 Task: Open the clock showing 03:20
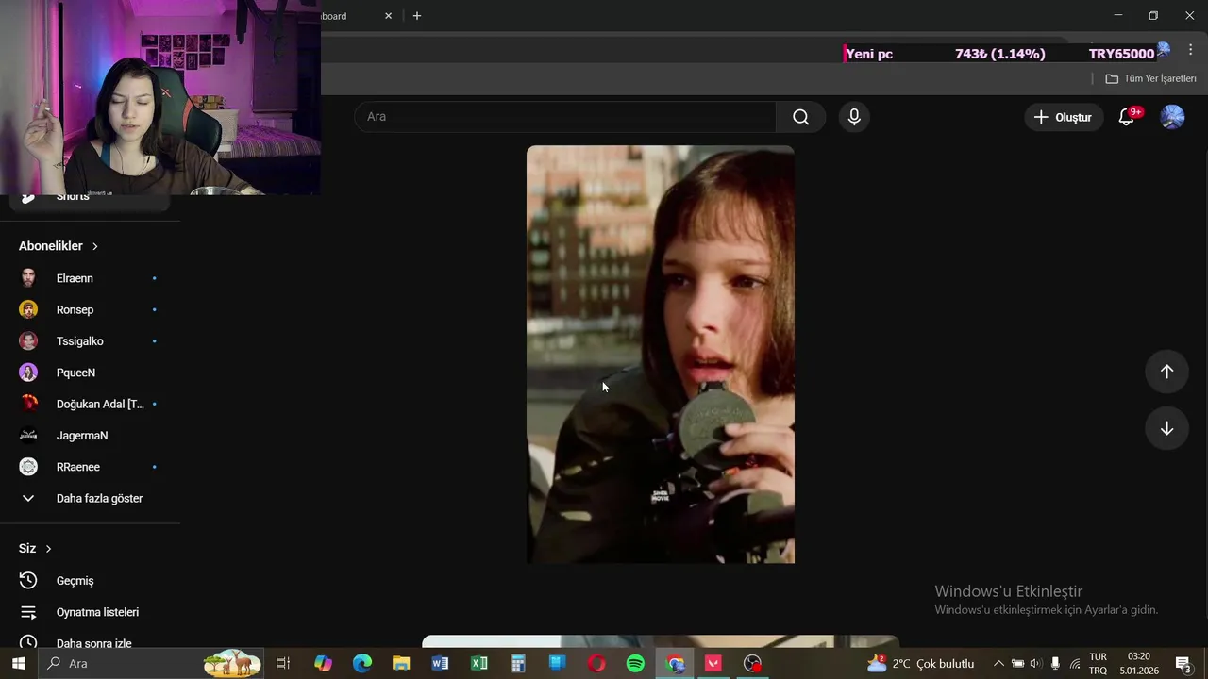pyautogui.click(x=1139, y=664)
